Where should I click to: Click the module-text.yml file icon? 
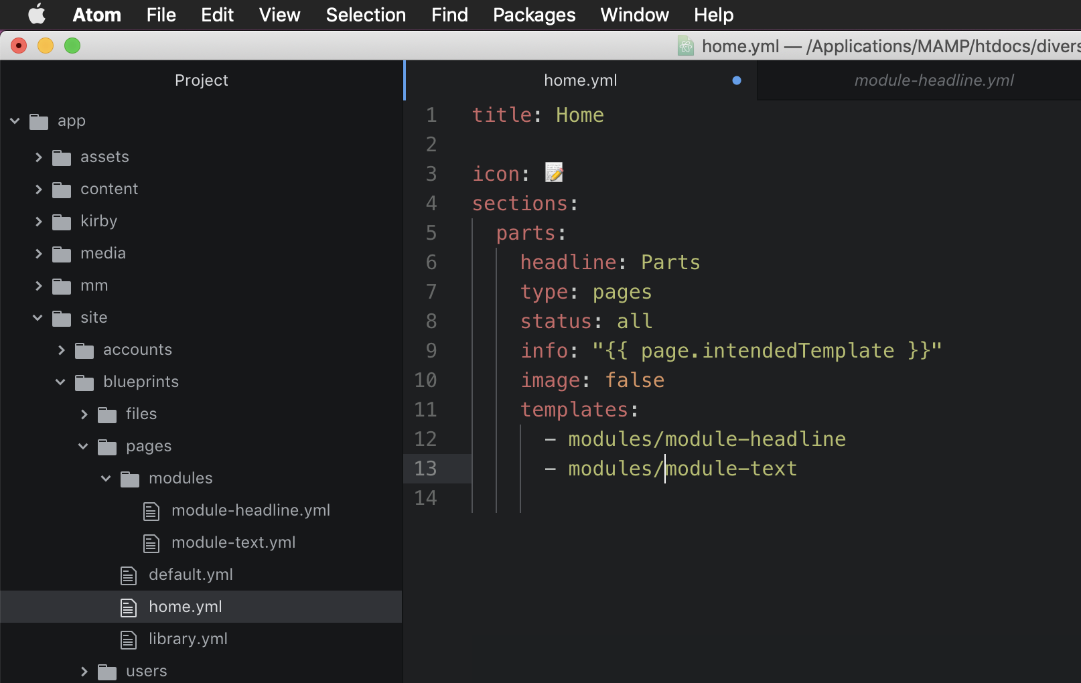point(151,544)
